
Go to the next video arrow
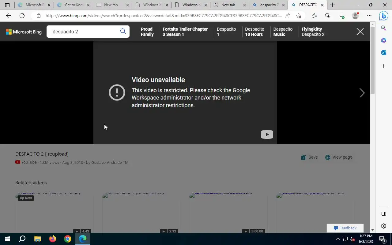[362, 93]
